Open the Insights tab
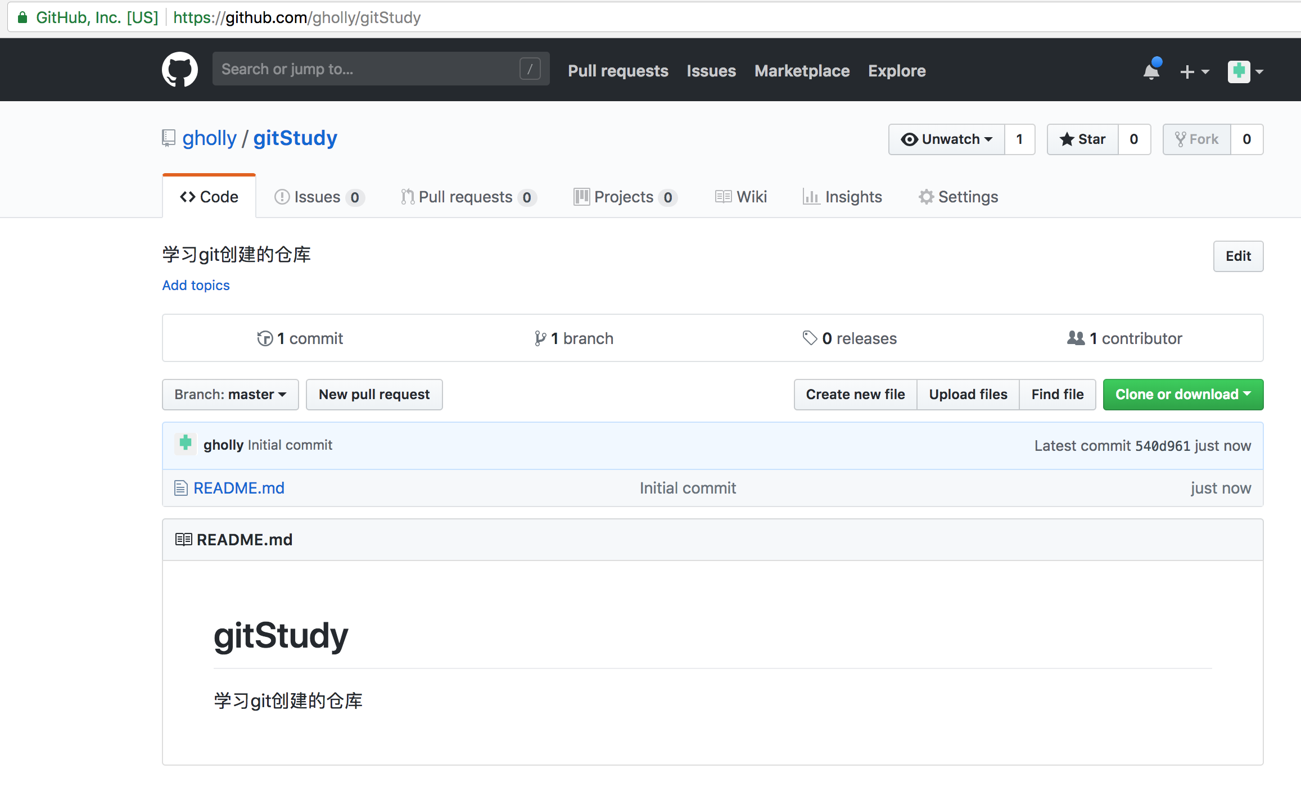Viewport: 1301px width, 805px height. (x=842, y=197)
